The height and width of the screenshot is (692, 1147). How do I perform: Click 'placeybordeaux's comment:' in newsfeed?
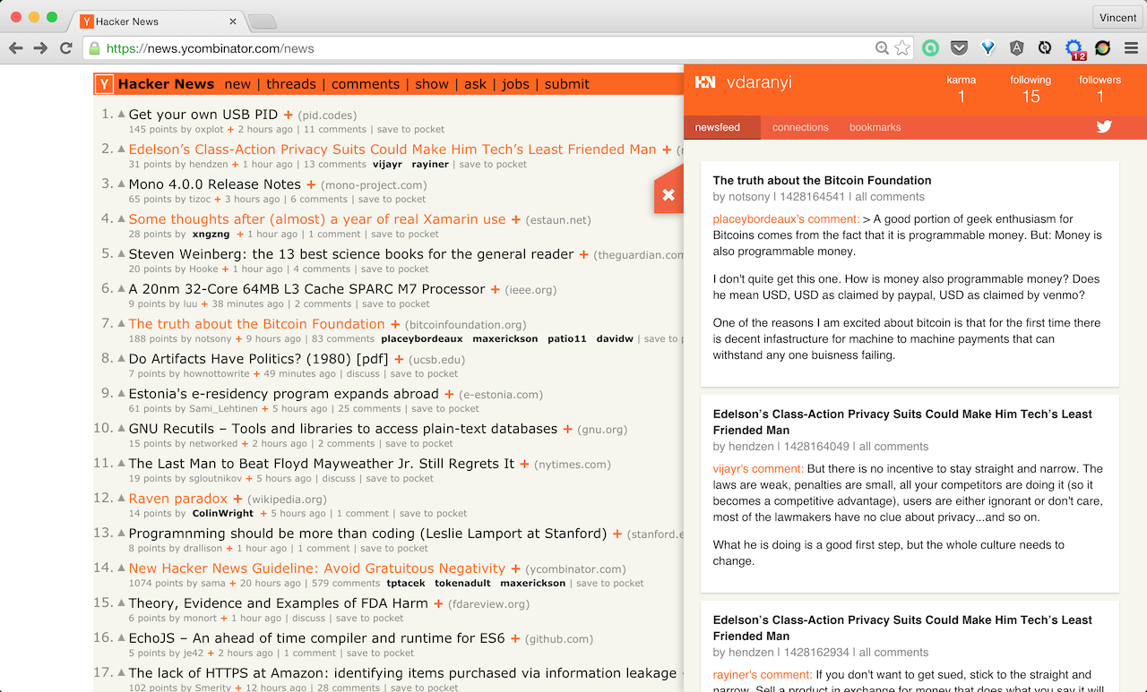coord(786,218)
